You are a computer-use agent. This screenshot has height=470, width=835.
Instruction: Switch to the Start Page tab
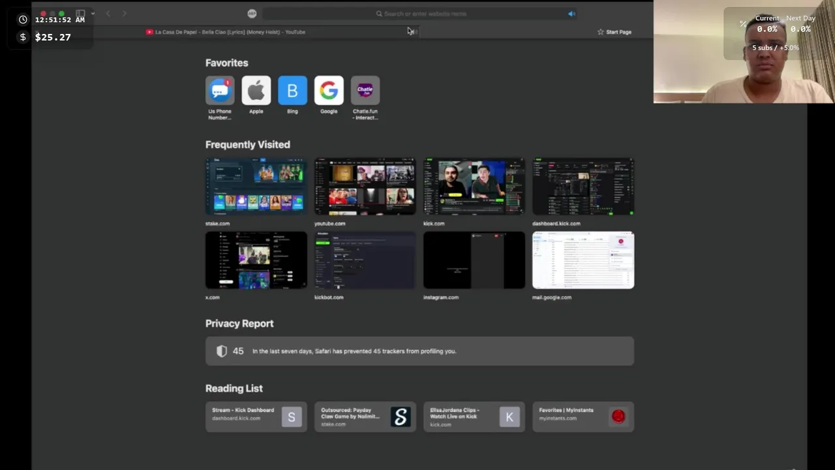(x=615, y=31)
